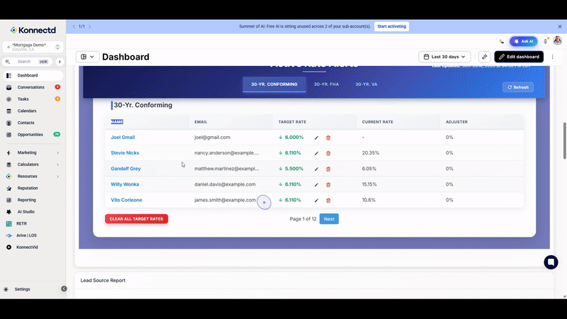Click CLEAR ALL TARGET RATES button
Viewport: 567px width, 319px height.
pos(136,219)
